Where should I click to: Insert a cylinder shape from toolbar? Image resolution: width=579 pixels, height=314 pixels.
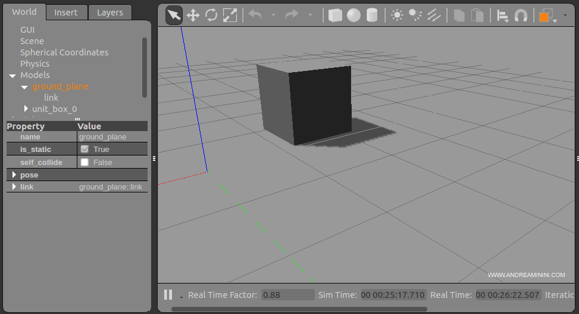point(372,15)
